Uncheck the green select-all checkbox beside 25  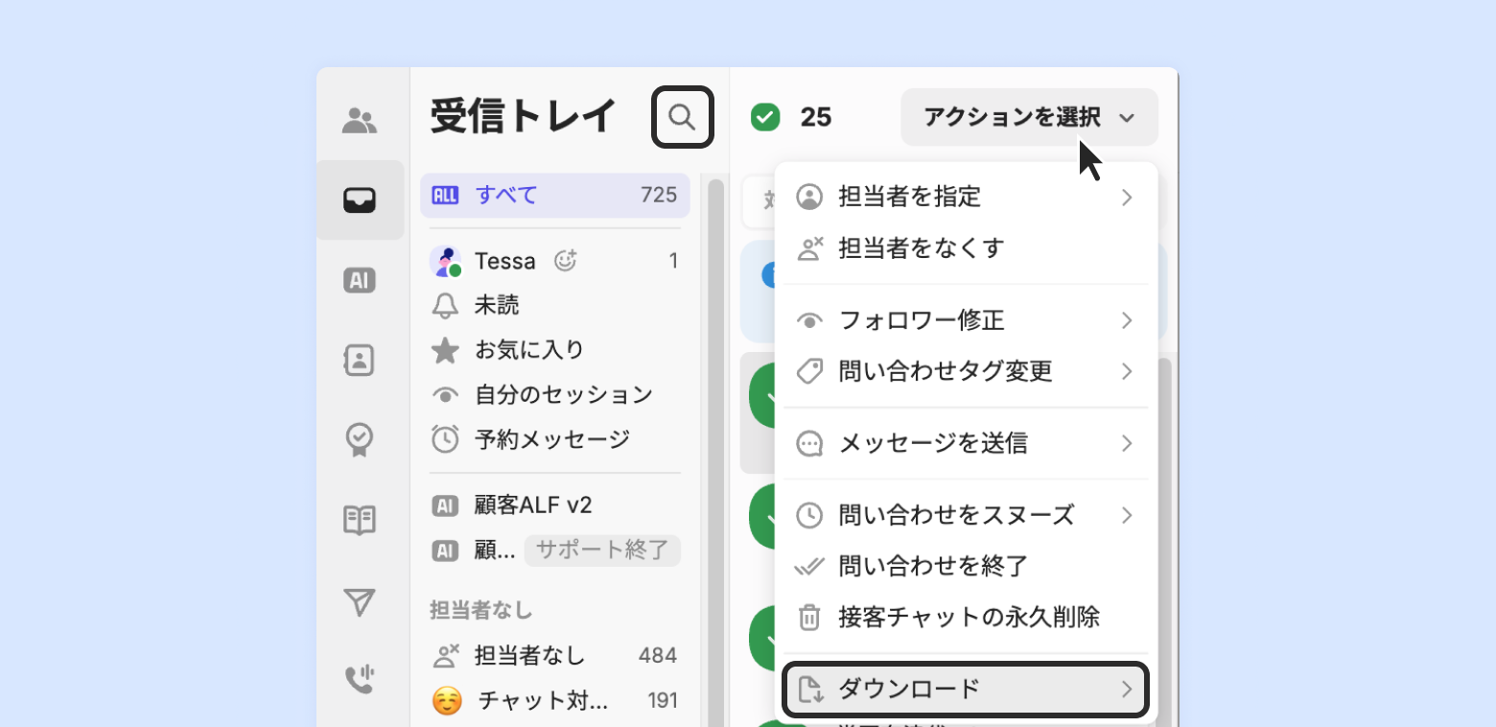(765, 117)
